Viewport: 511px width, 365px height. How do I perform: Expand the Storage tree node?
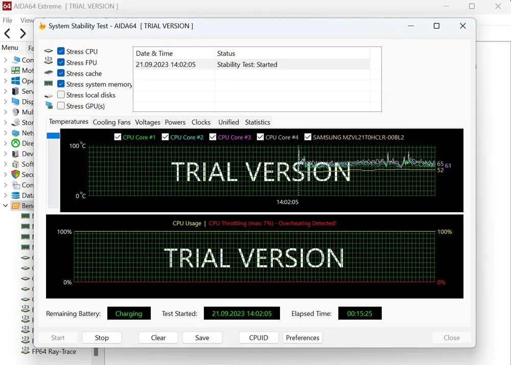point(6,123)
